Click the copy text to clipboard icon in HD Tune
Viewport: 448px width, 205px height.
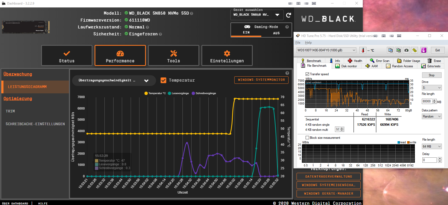click(x=390, y=50)
